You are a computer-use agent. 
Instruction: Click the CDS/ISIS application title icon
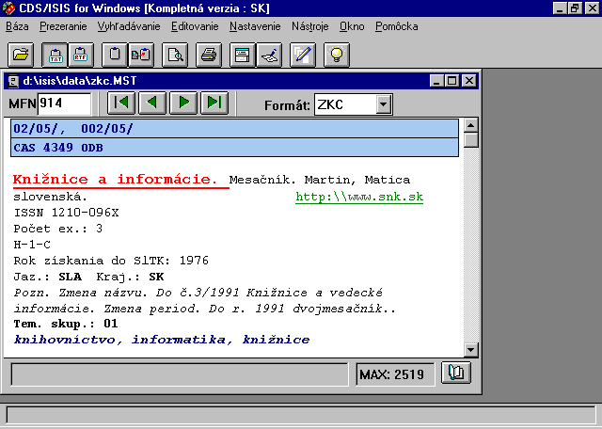click(8, 8)
